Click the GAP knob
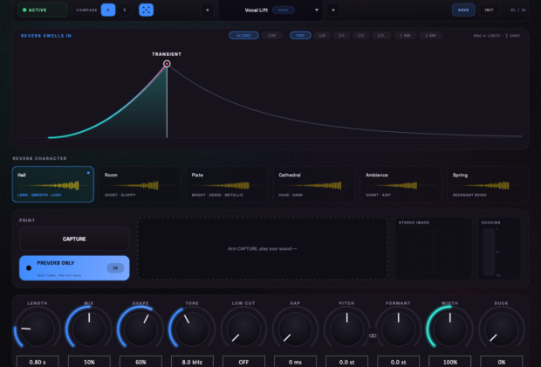This screenshot has width=541, height=367. (x=295, y=329)
